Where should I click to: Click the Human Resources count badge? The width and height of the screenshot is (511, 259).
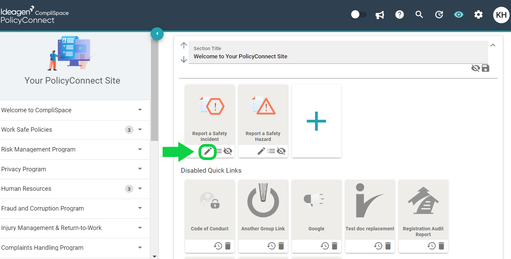point(129,189)
